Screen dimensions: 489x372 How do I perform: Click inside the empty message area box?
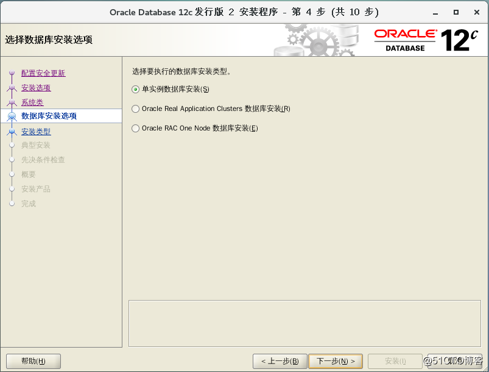click(304, 324)
